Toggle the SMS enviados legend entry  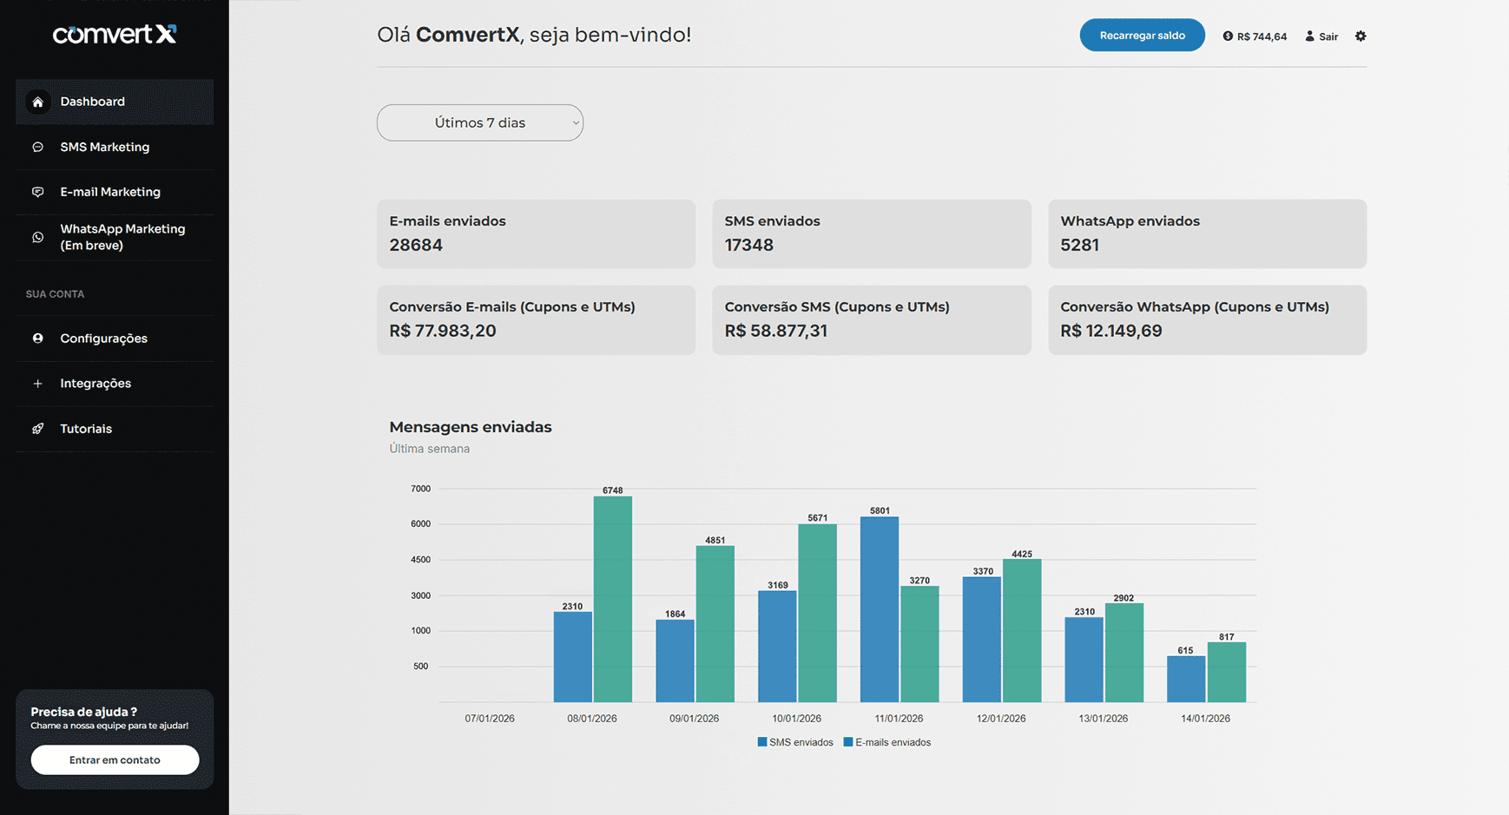tap(794, 742)
